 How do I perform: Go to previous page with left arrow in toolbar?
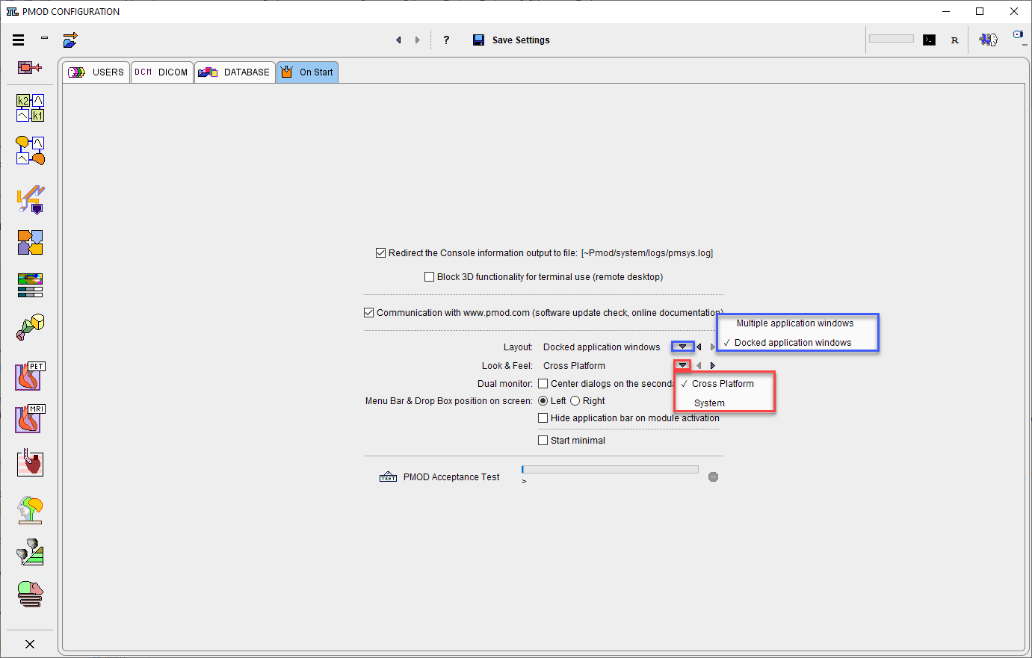pos(398,40)
